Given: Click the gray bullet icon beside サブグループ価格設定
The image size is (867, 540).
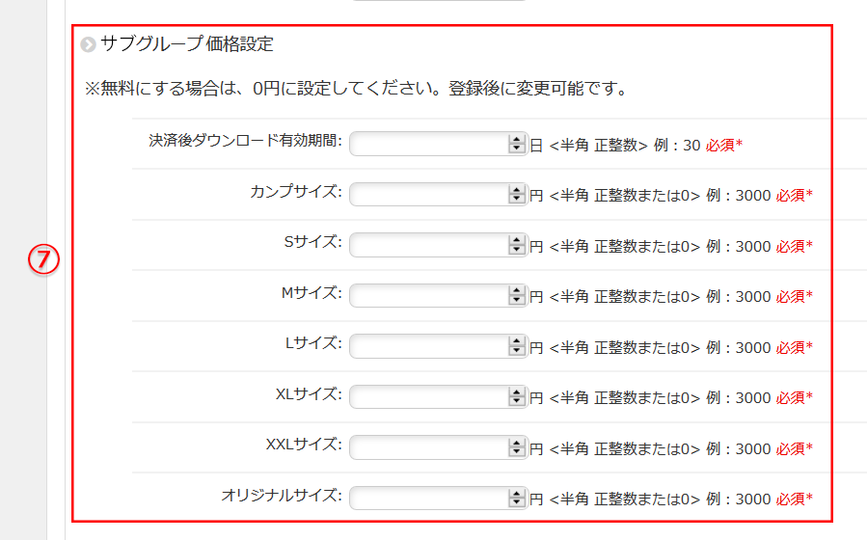Looking at the screenshot, I should 89,44.
